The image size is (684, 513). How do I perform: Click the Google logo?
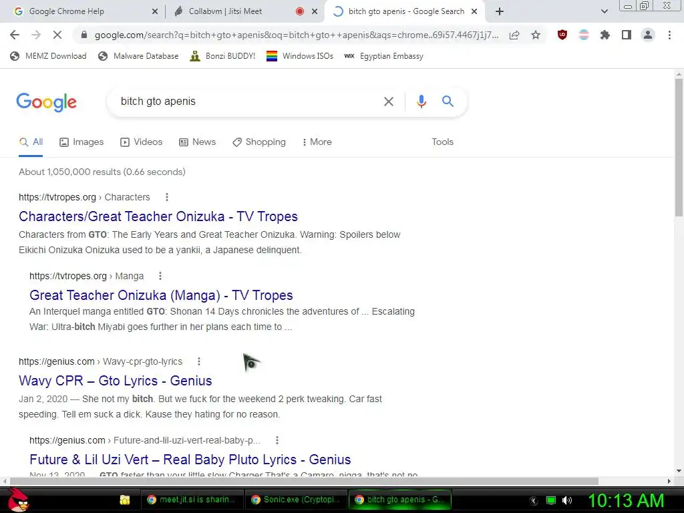46,102
